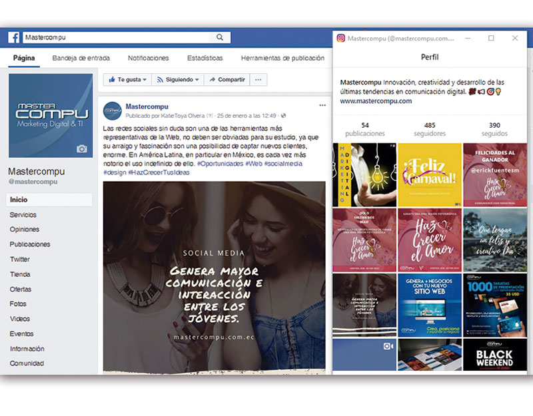Image resolution: width=533 pixels, height=416 pixels.
Task: Click the camera icon on Mastercompu profile picture
Action: (81, 148)
